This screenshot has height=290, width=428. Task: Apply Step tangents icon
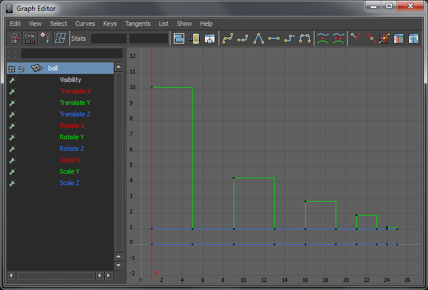click(290, 38)
